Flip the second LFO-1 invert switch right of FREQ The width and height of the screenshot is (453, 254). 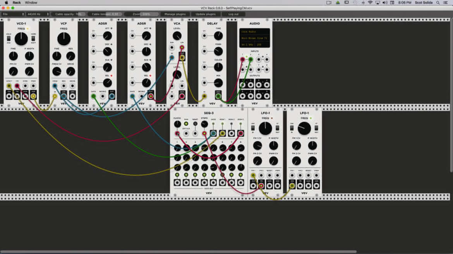(x=316, y=128)
